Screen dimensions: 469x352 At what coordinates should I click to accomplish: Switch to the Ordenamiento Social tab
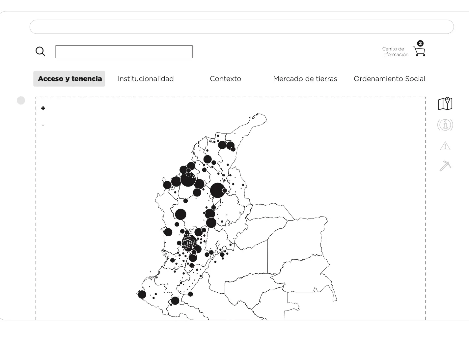pos(389,79)
